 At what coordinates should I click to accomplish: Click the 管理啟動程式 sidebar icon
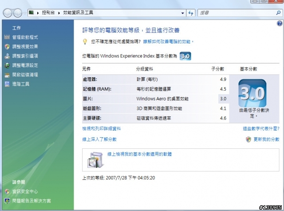tap(7, 37)
